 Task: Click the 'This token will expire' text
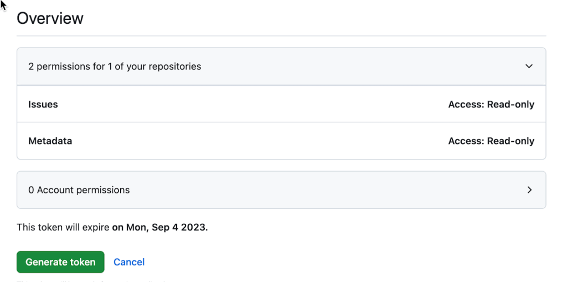[x=63, y=227]
